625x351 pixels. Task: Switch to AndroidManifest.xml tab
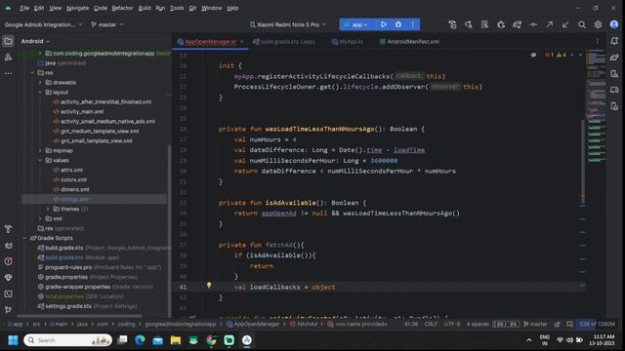(409, 41)
